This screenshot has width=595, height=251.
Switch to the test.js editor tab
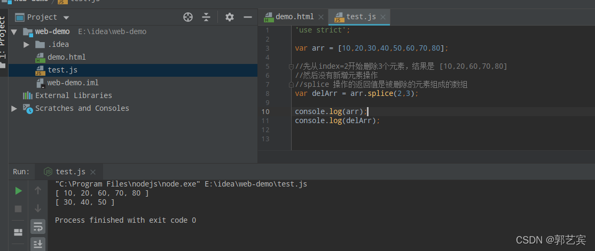[x=361, y=17]
